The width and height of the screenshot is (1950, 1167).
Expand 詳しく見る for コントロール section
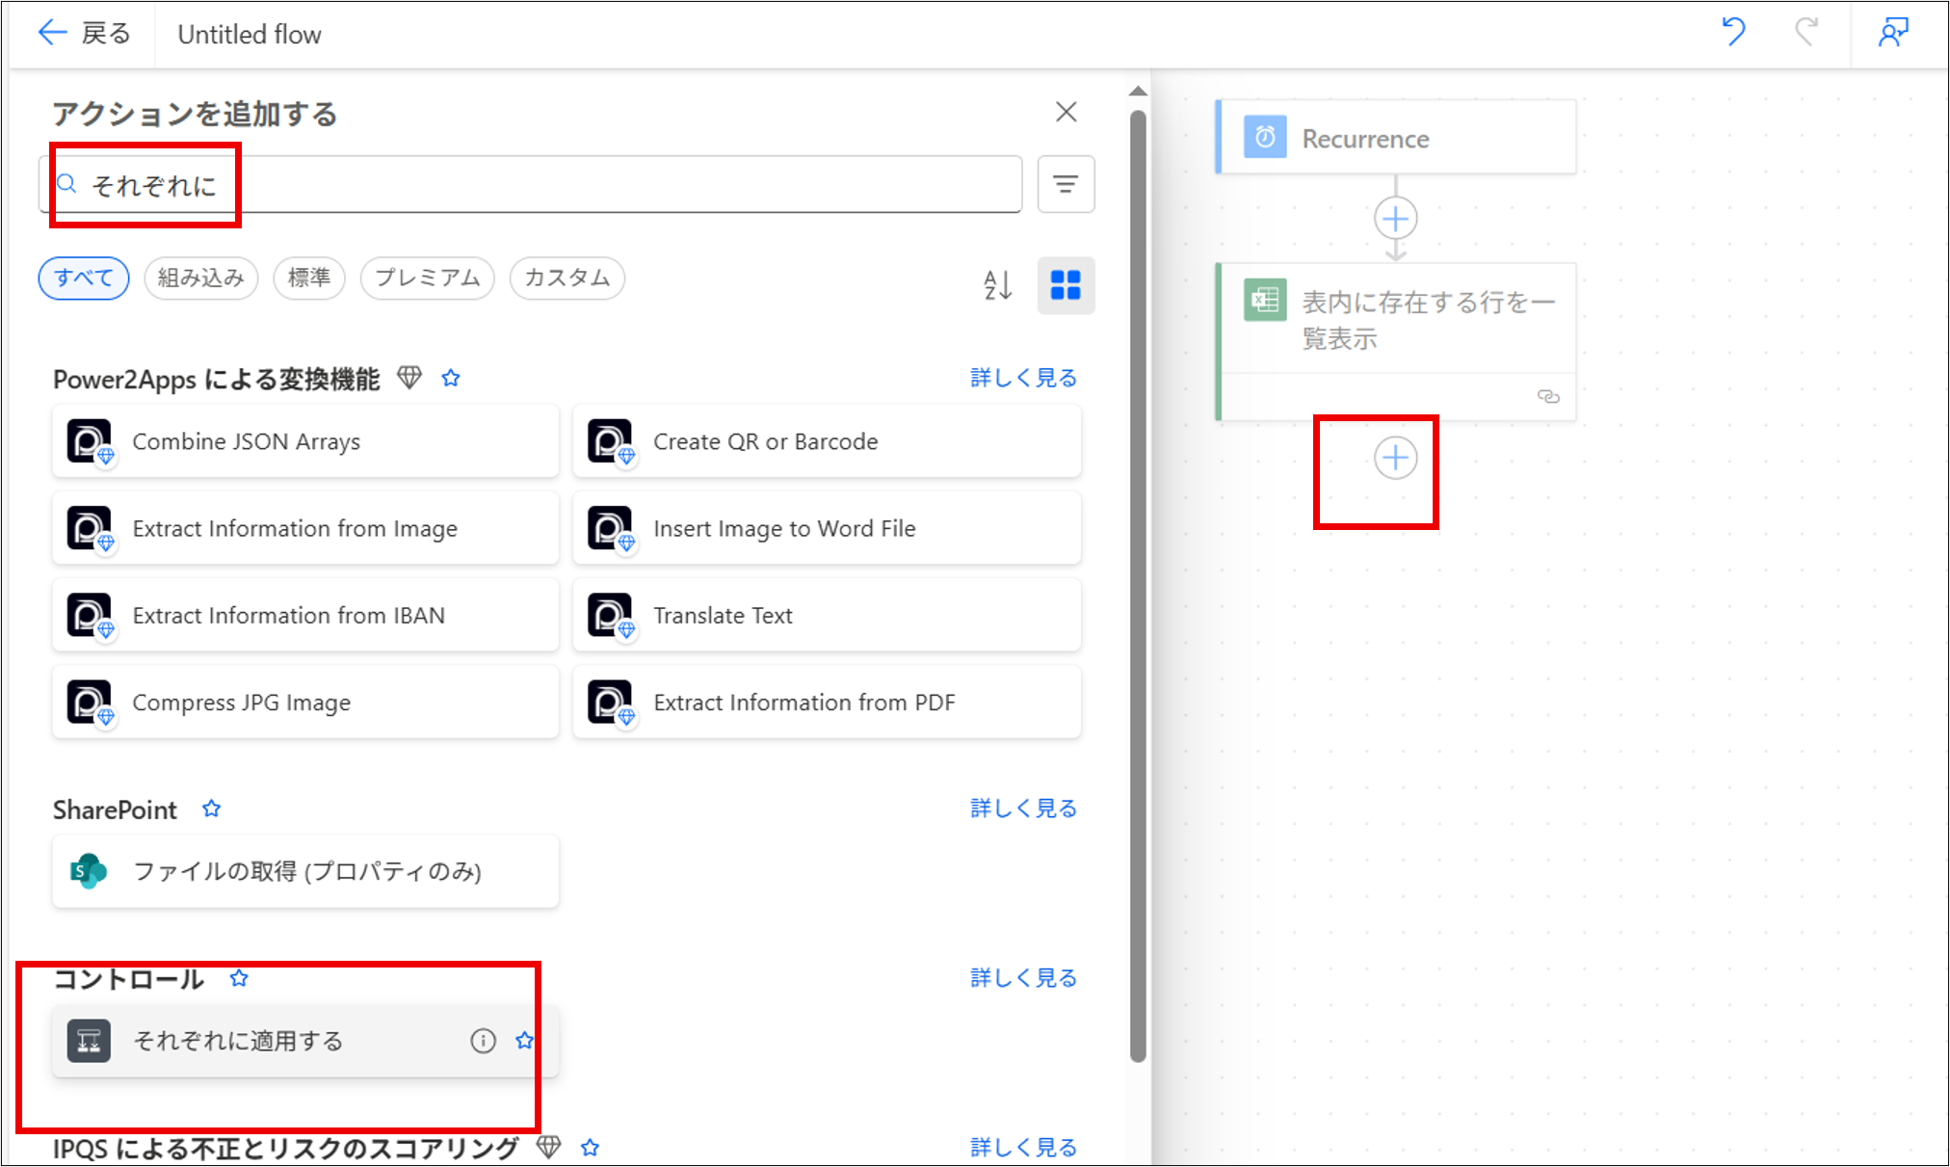point(1023,978)
